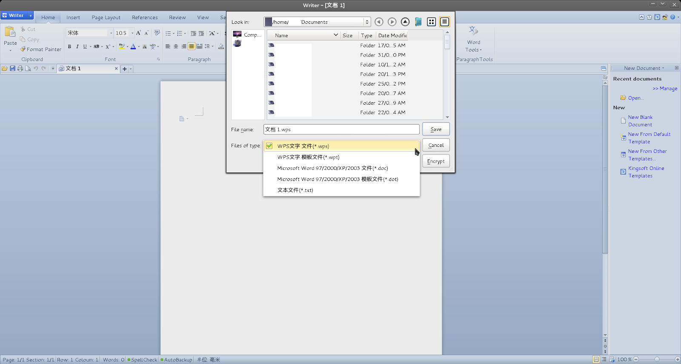Click the open folder icon in quick toolbar
This screenshot has height=364, width=681.
(x=4, y=69)
